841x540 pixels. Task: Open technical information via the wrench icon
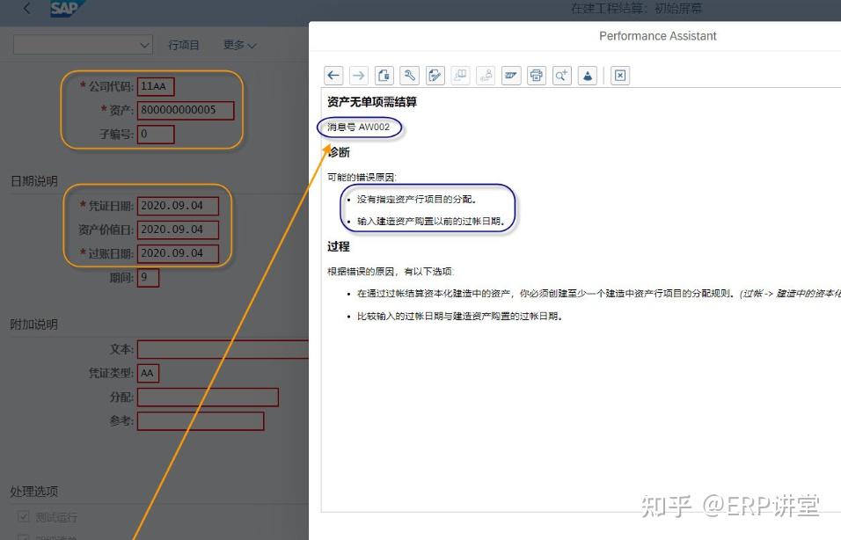(x=410, y=76)
